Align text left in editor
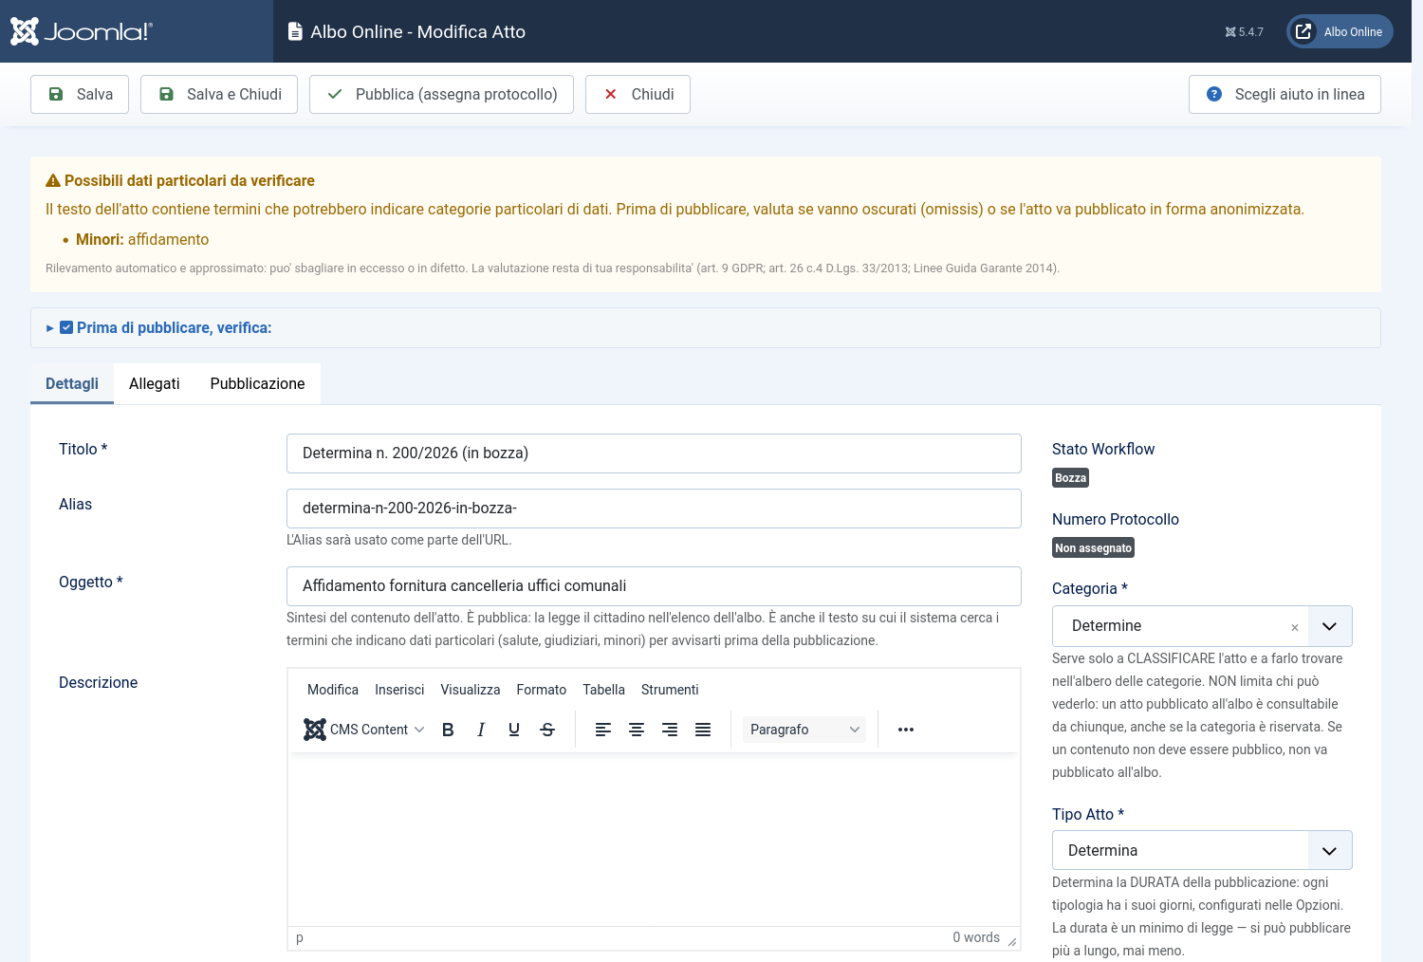This screenshot has height=962, width=1423. (603, 730)
